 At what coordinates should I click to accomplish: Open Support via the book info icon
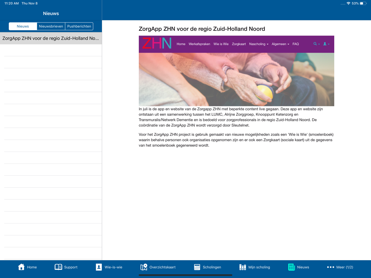click(58, 267)
